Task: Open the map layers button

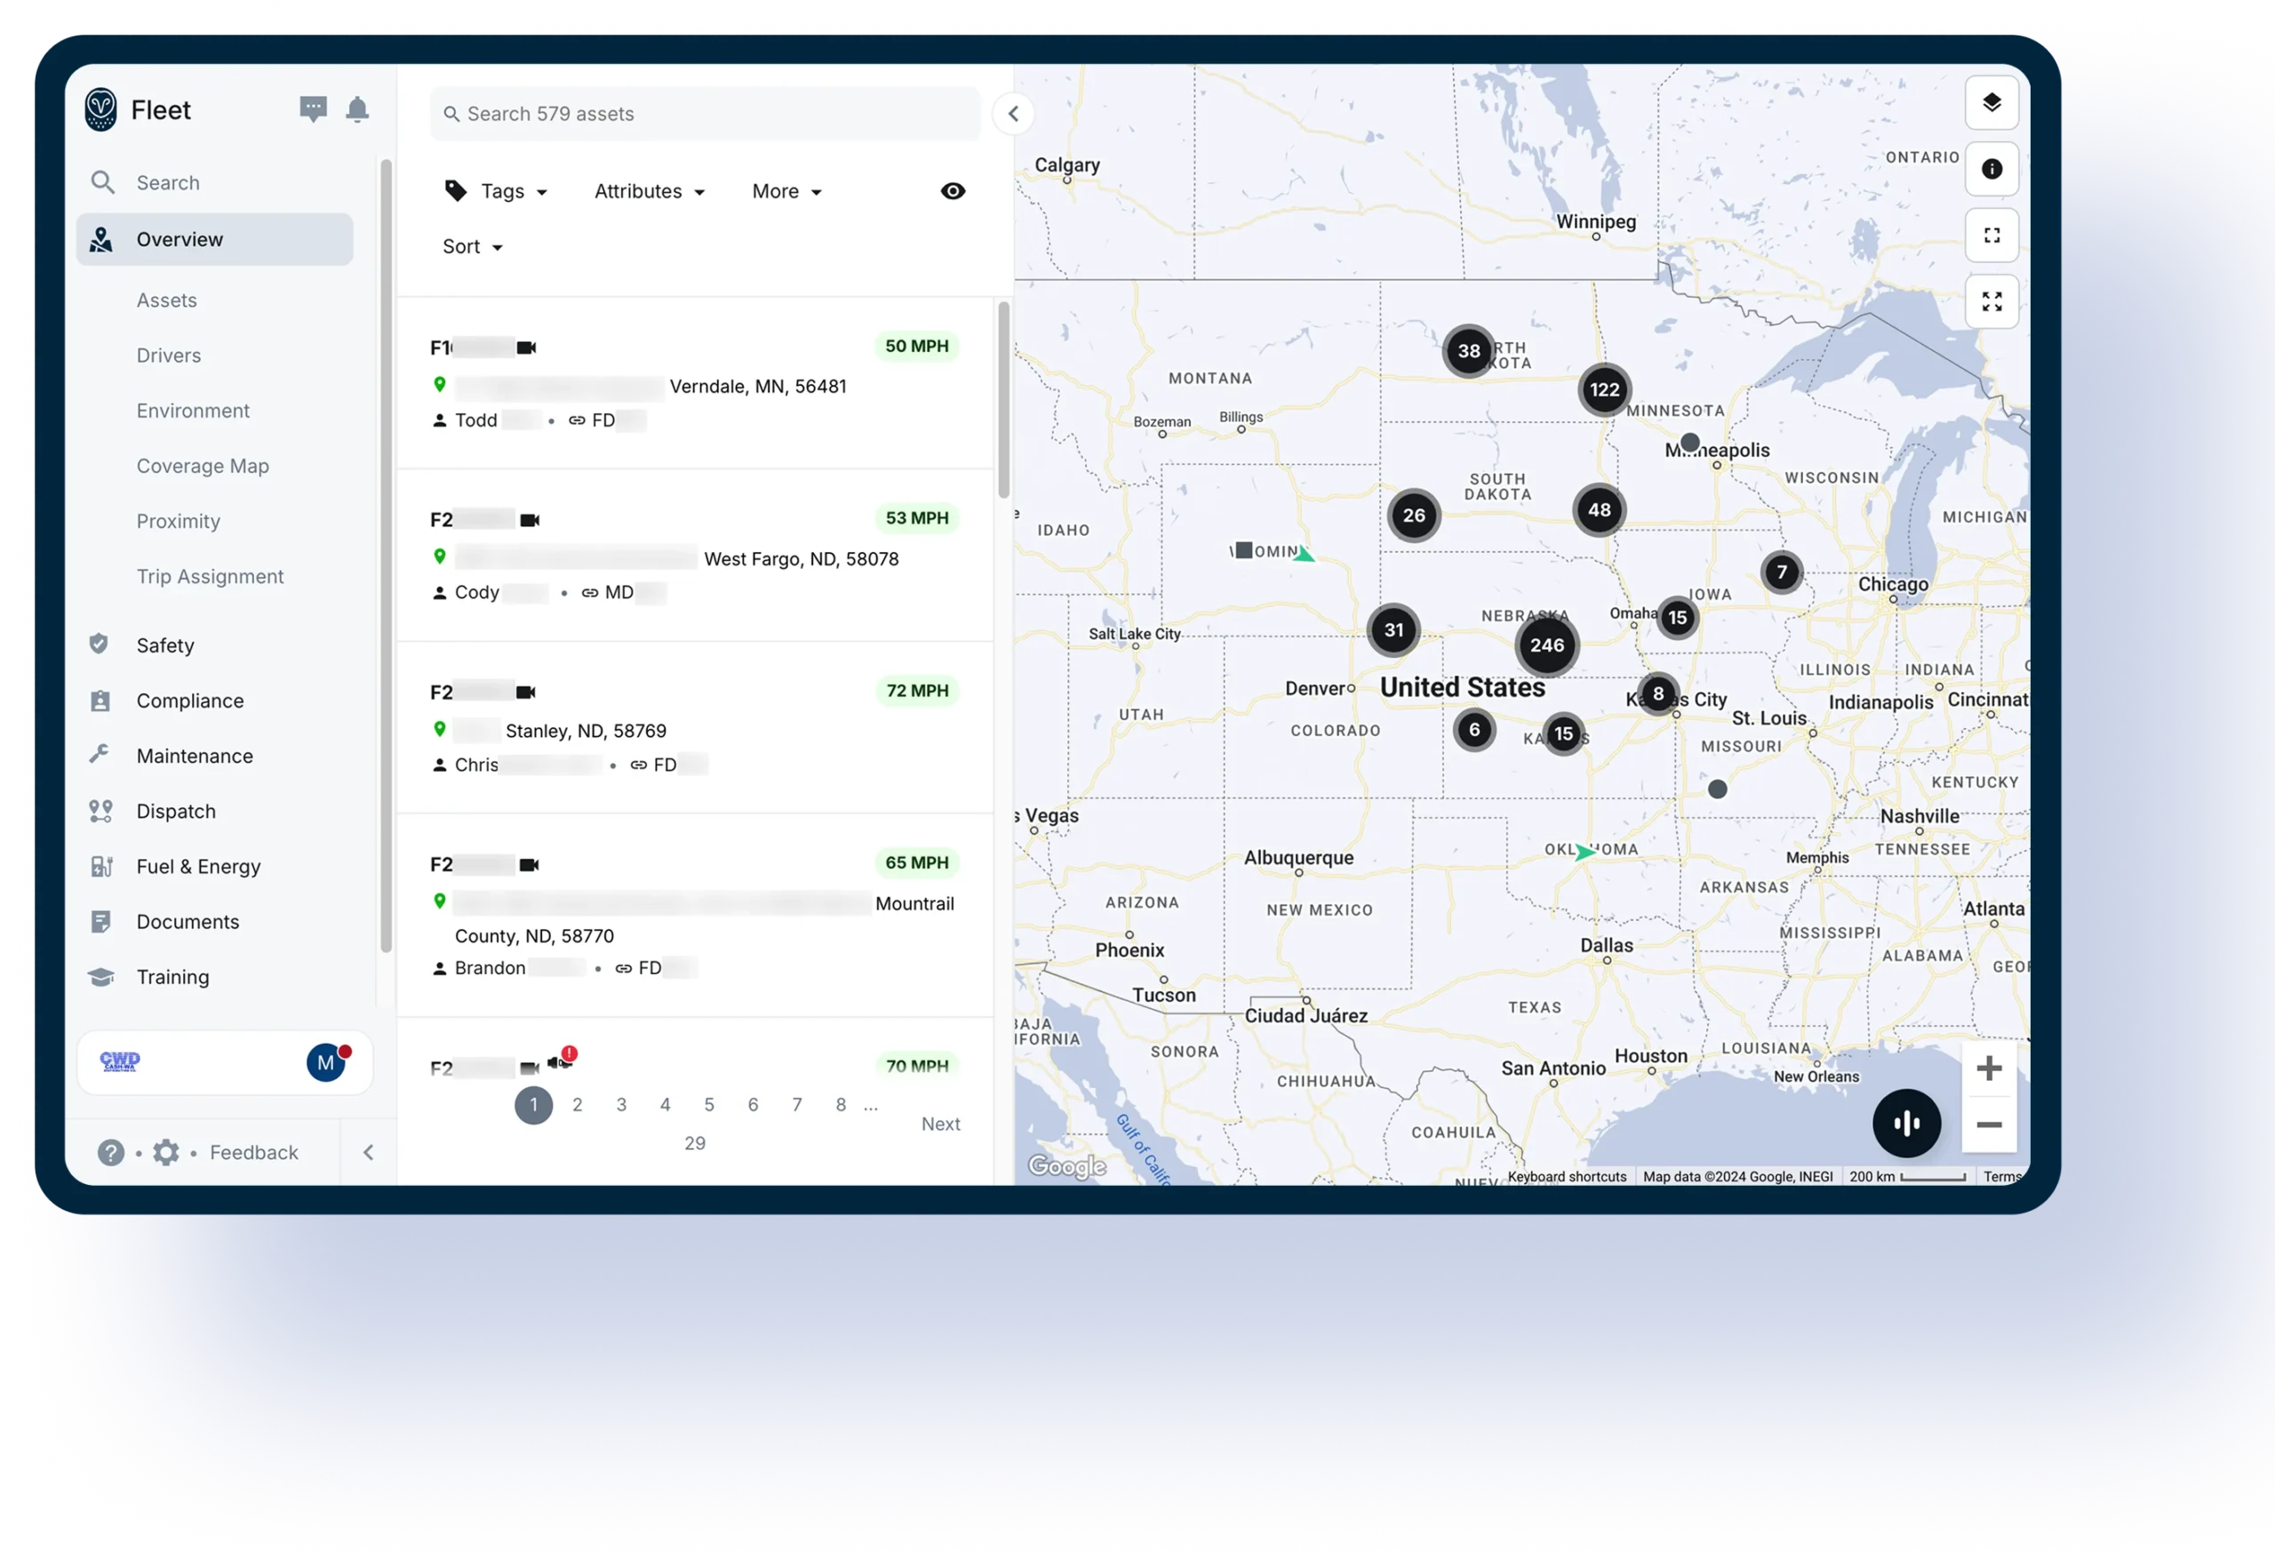Action: 1992,103
